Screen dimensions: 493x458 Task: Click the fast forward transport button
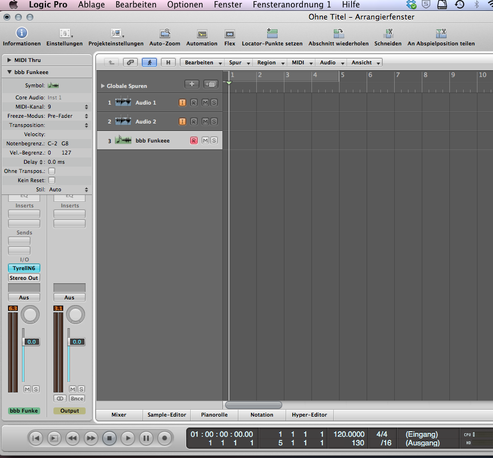point(91,438)
